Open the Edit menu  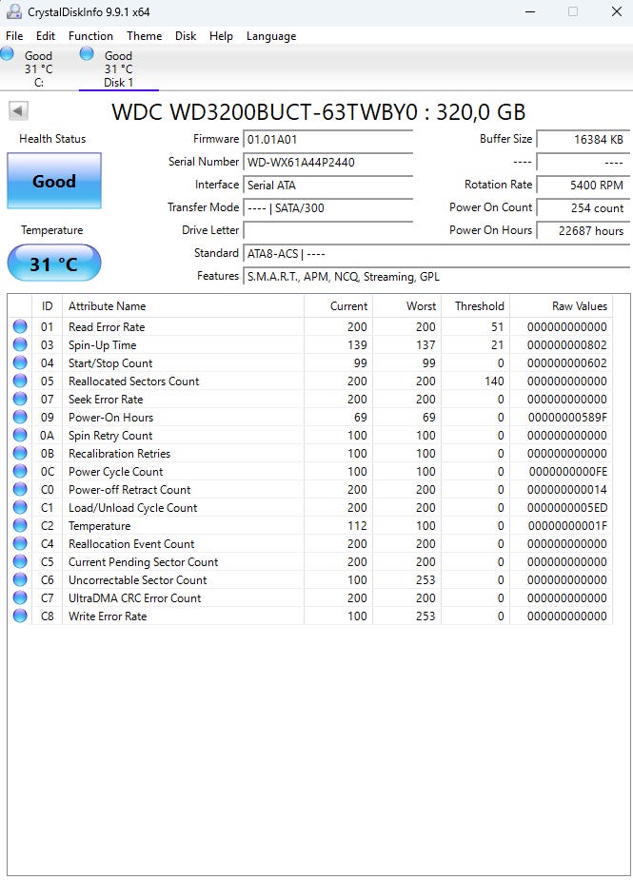pyautogui.click(x=46, y=36)
